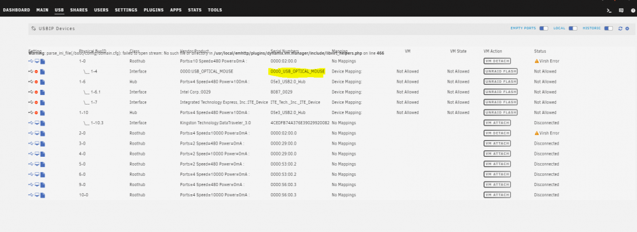
Task: Click the monitor icon in row 1-10.3
Action: coord(36,123)
